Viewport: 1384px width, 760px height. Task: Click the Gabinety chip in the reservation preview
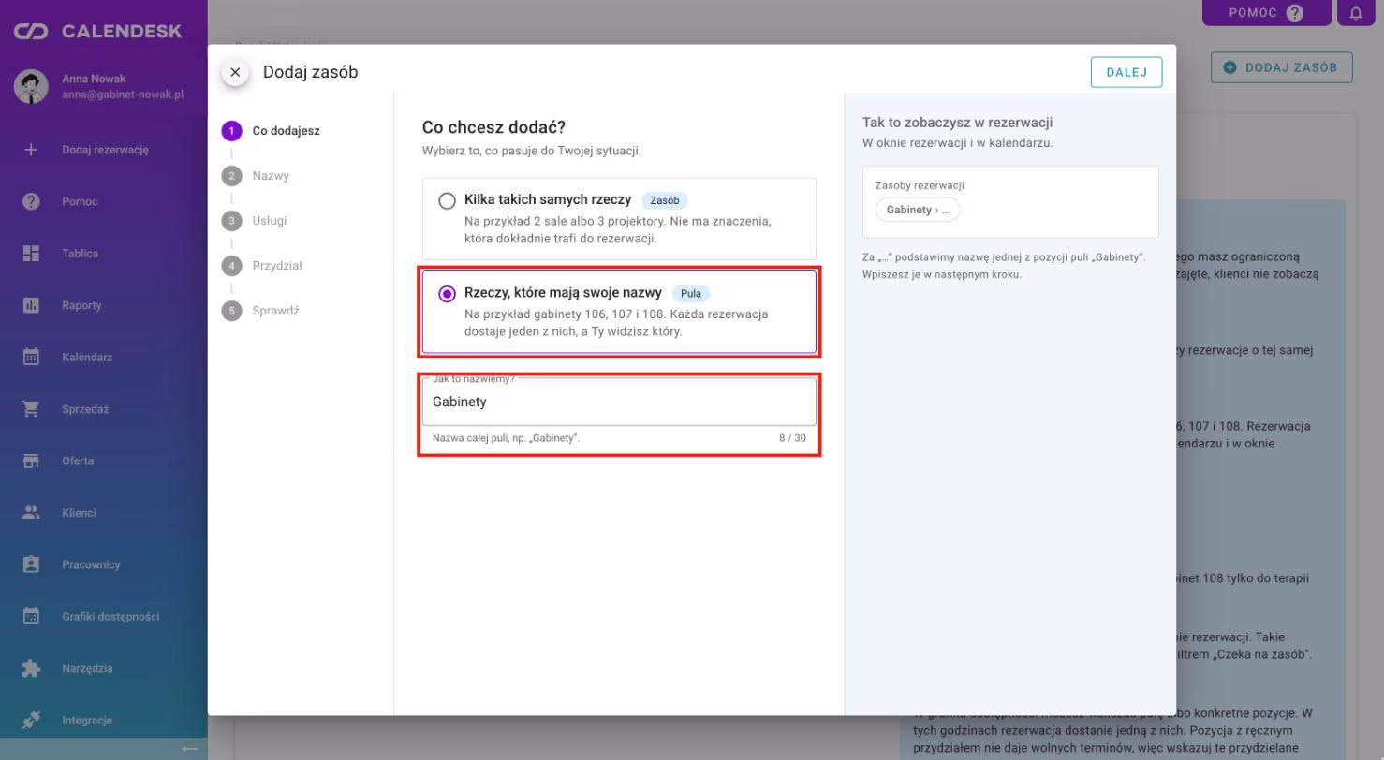918,210
